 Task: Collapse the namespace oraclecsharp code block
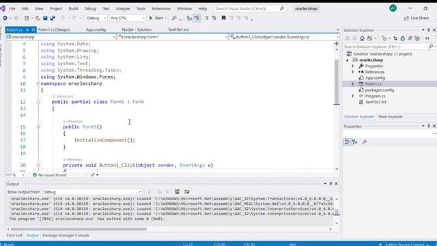point(38,83)
